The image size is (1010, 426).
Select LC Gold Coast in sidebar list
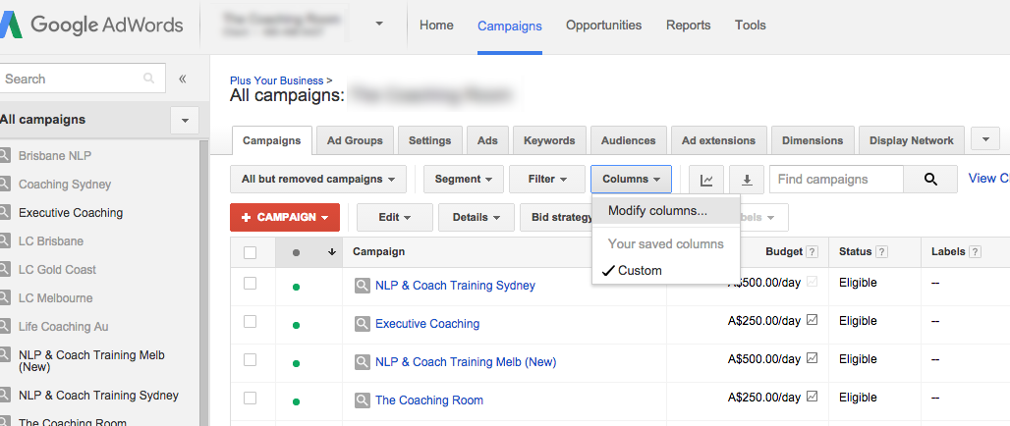click(x=57, y=269)
